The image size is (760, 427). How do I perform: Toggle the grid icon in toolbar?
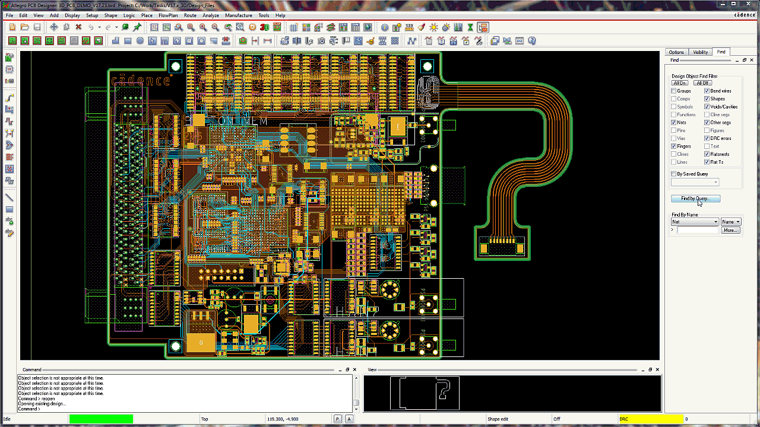pyautogui.click(x=293, y=27)
